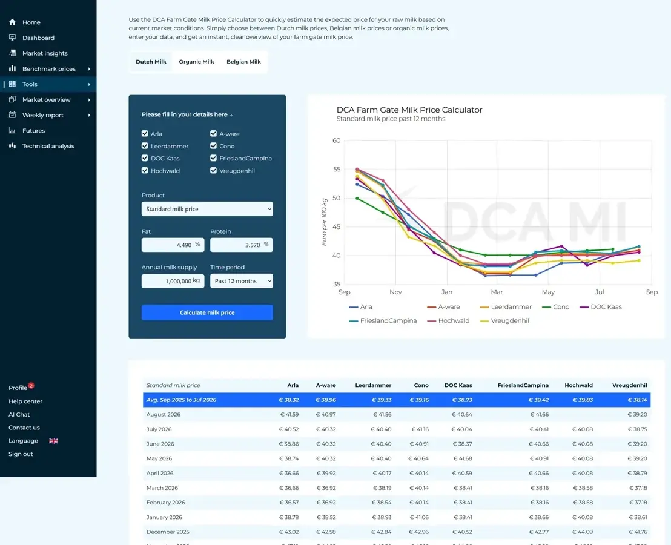Click the Calculate milk price button

207,312
